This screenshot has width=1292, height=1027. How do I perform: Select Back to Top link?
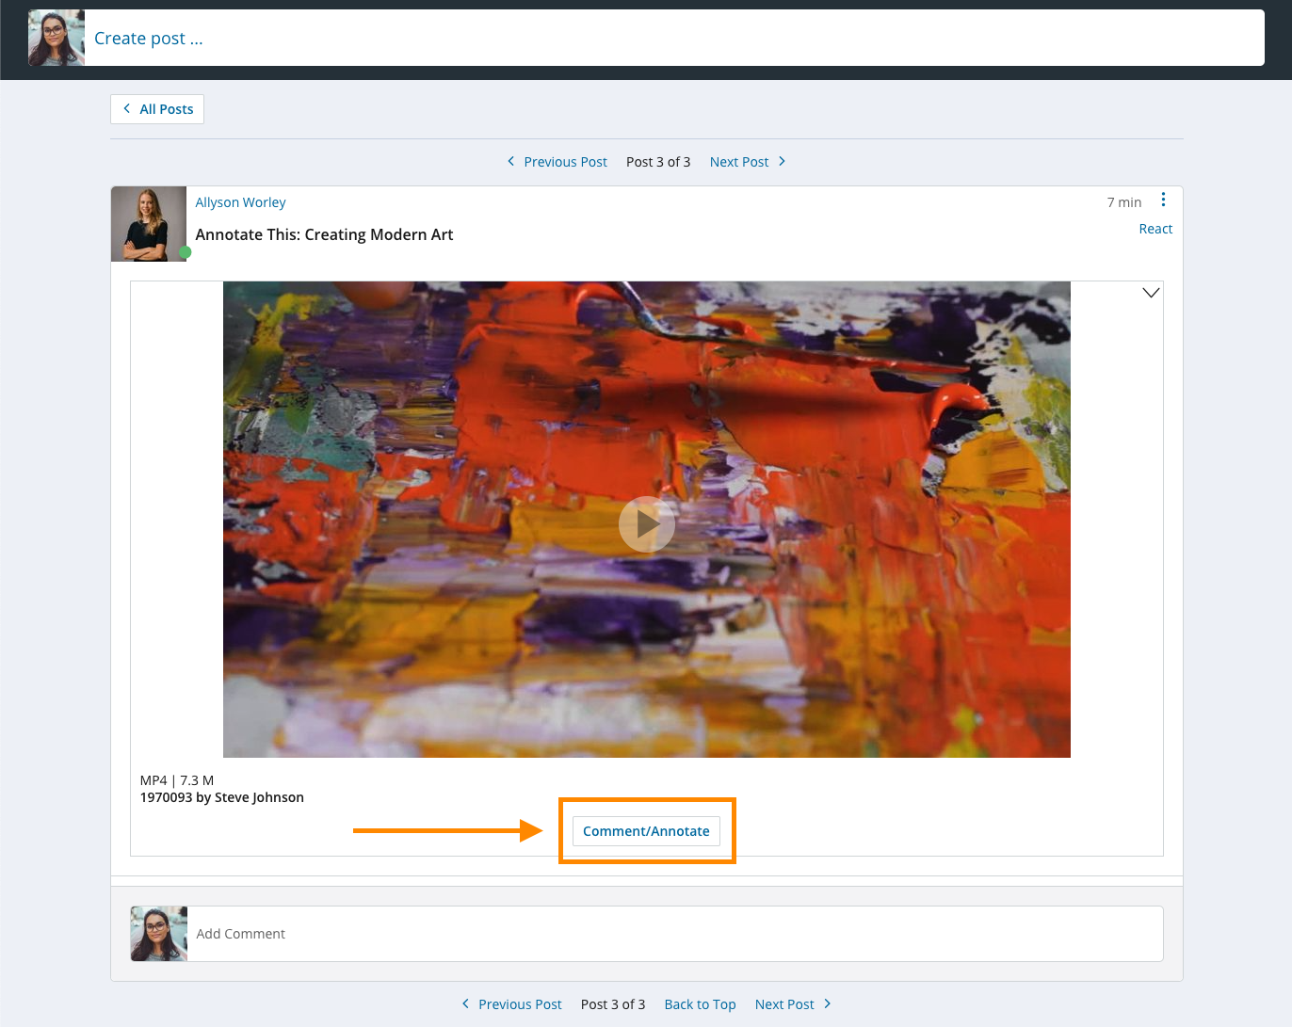[x=700, y=1004]
